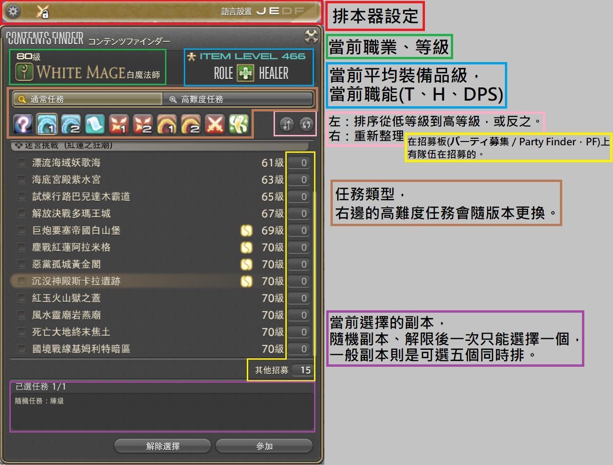
Task: Close the Contents Finder window
Action: pyautogui.click(x=311, y=36)
